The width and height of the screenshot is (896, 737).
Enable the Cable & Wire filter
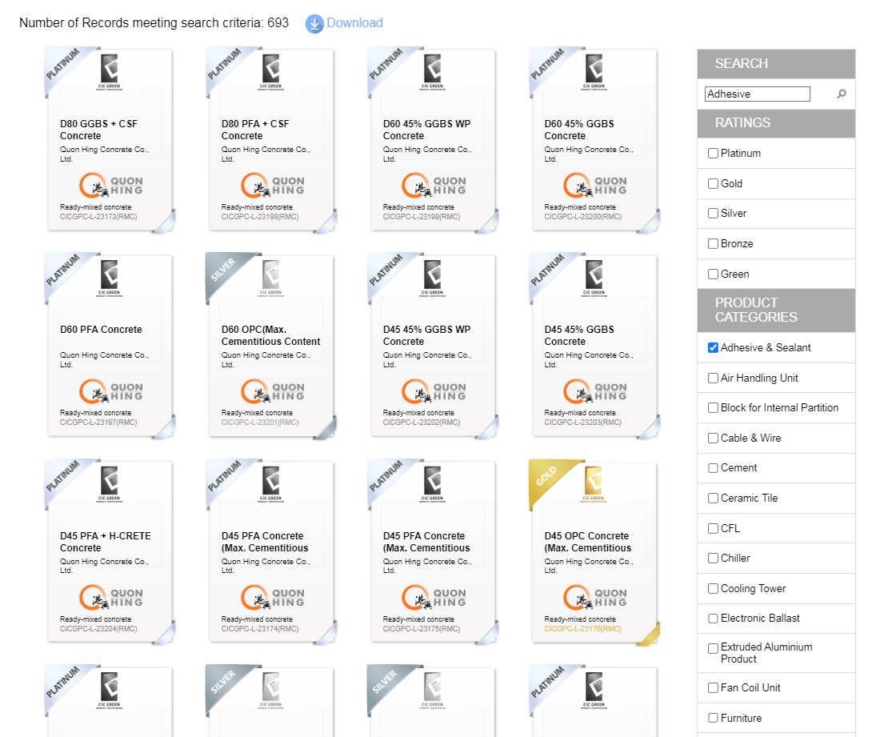point(713,439)
